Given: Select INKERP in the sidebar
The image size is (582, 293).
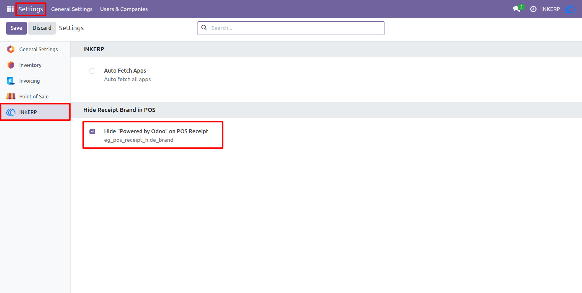Looking at the screenshot, I should (35, 112).
